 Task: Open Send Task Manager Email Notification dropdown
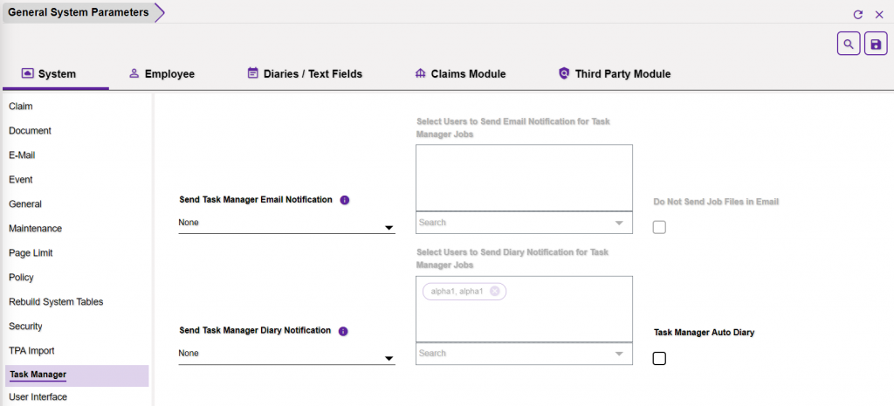tap(286, 224)
